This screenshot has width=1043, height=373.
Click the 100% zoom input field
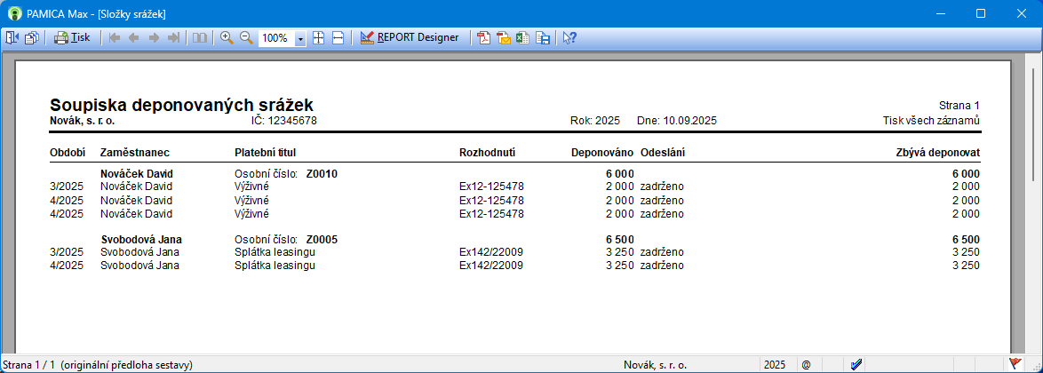tap(276, 39)
